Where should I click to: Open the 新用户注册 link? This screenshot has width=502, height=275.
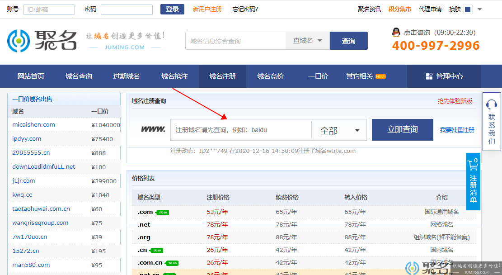[x=207, y=9]
